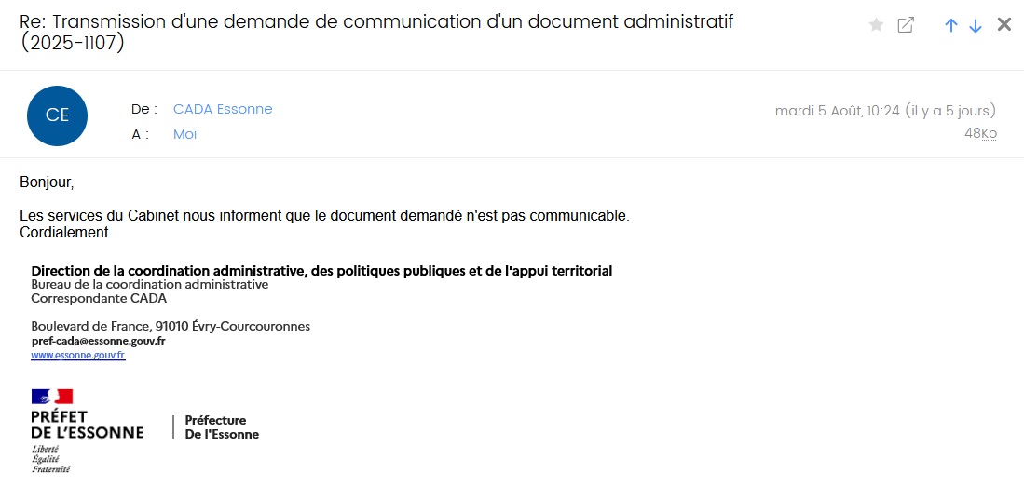
Task: Click the pref-cada@essonne.gouv.fr email address
Action: pos(98,341)
